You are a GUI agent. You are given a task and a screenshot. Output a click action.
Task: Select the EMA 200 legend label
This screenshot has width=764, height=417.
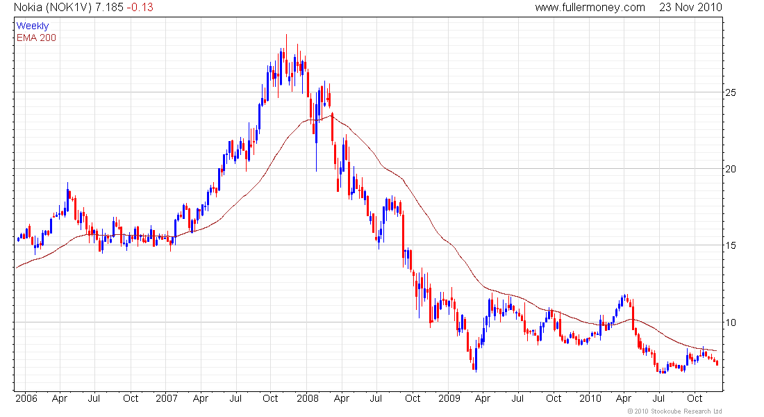pos(36,38)
